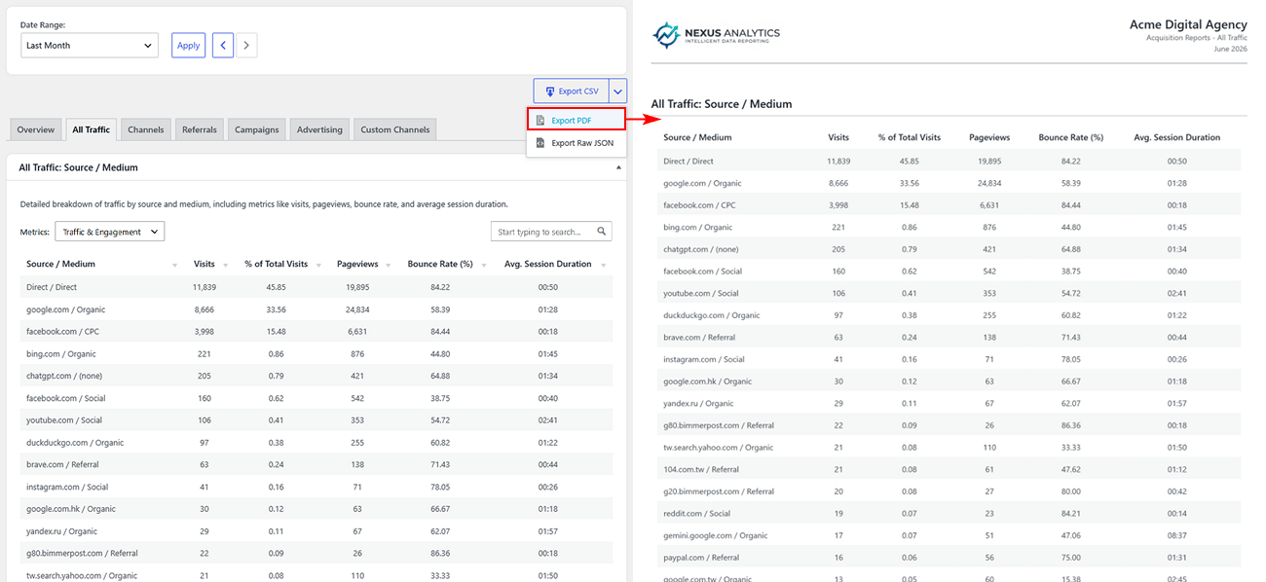
Task: Open the Advertising tab
Action: (x=319, y=129)
